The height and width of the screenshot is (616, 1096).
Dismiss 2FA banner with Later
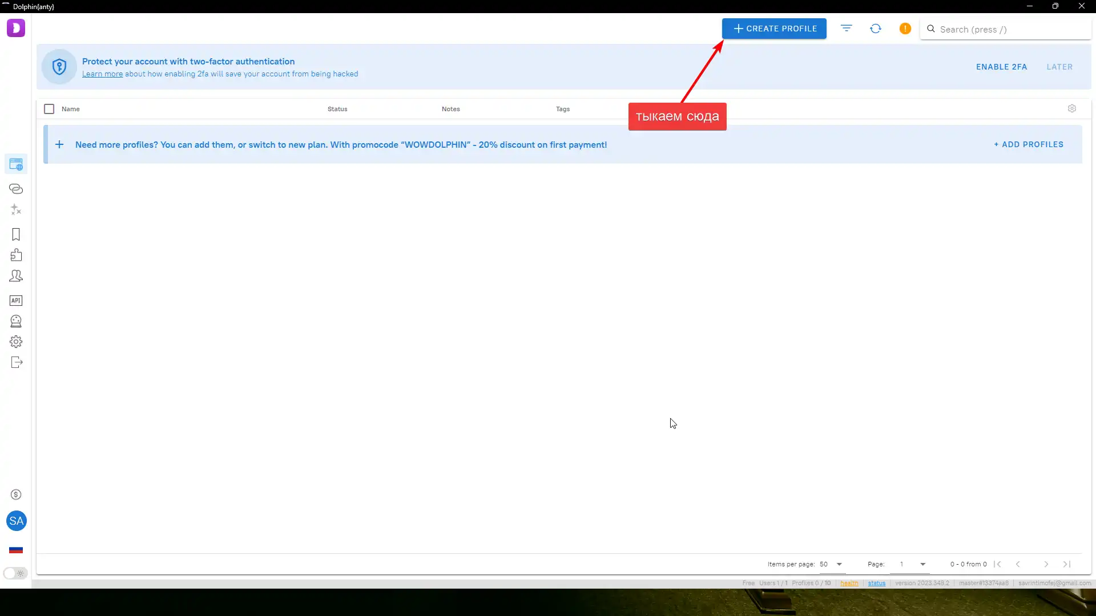[x=1059, y=67]
